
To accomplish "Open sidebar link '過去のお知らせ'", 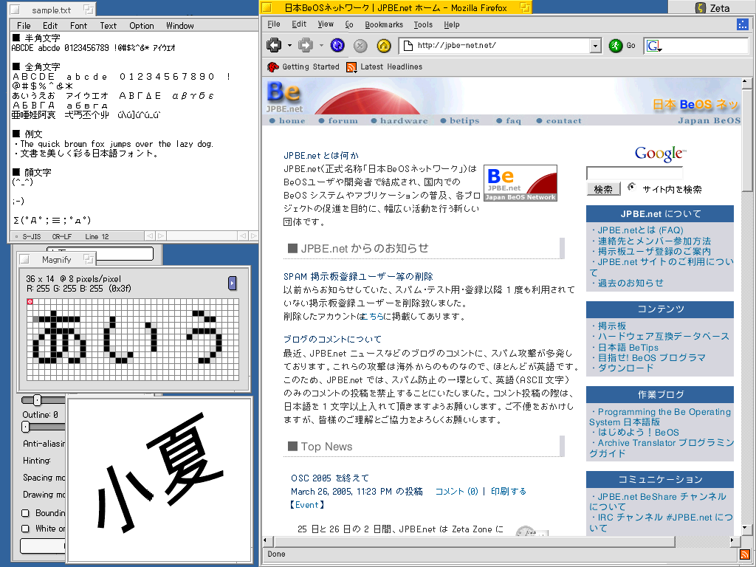I will point(630,283).
